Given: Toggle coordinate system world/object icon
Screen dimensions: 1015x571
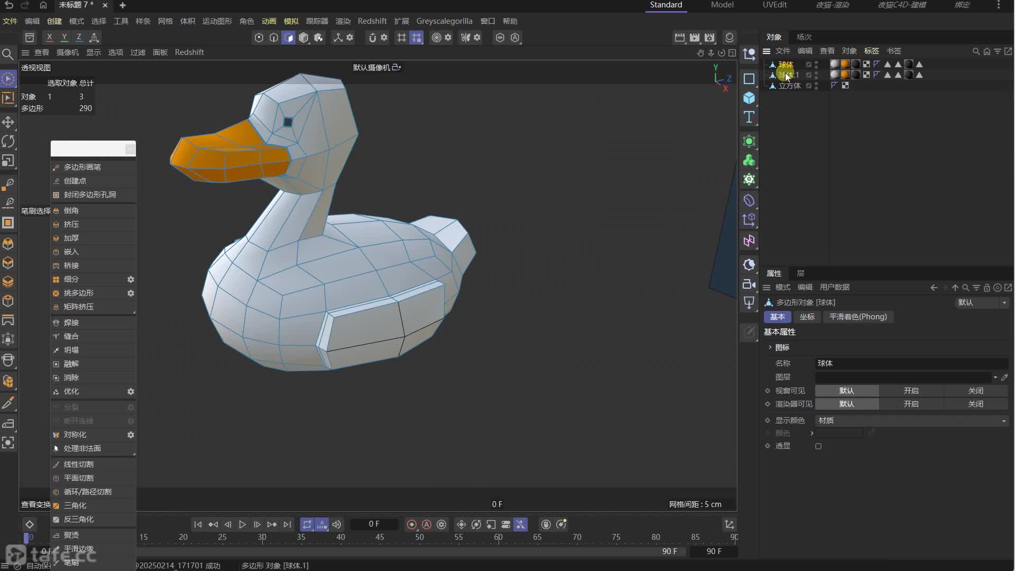Looking at the screenshot, I should (94, 38).
